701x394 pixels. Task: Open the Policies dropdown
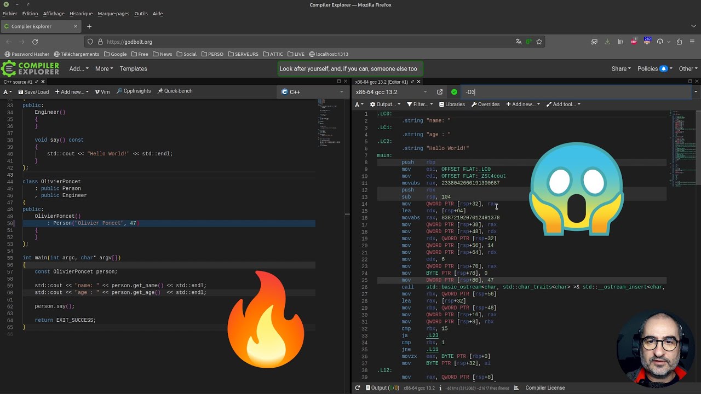pos(654,69)
